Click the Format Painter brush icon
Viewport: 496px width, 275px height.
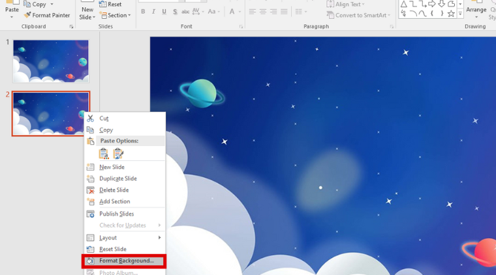click(x=28, y=15)
